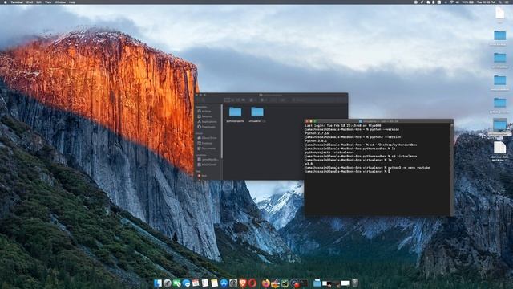Select the Red tag in Finder sidebar

[x=203, y=176]
